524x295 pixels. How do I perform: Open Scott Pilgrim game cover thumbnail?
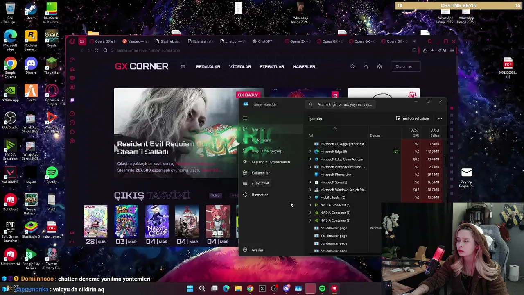[126, 221]
